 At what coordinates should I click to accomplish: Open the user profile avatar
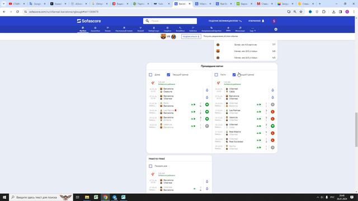point(274,21)
